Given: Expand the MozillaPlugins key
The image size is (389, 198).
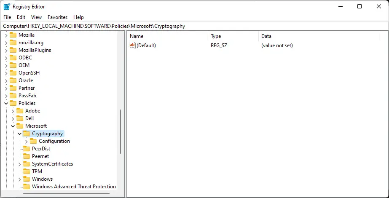Looking at the screenshot, I should pyautogui.click(x=6, y=51).
